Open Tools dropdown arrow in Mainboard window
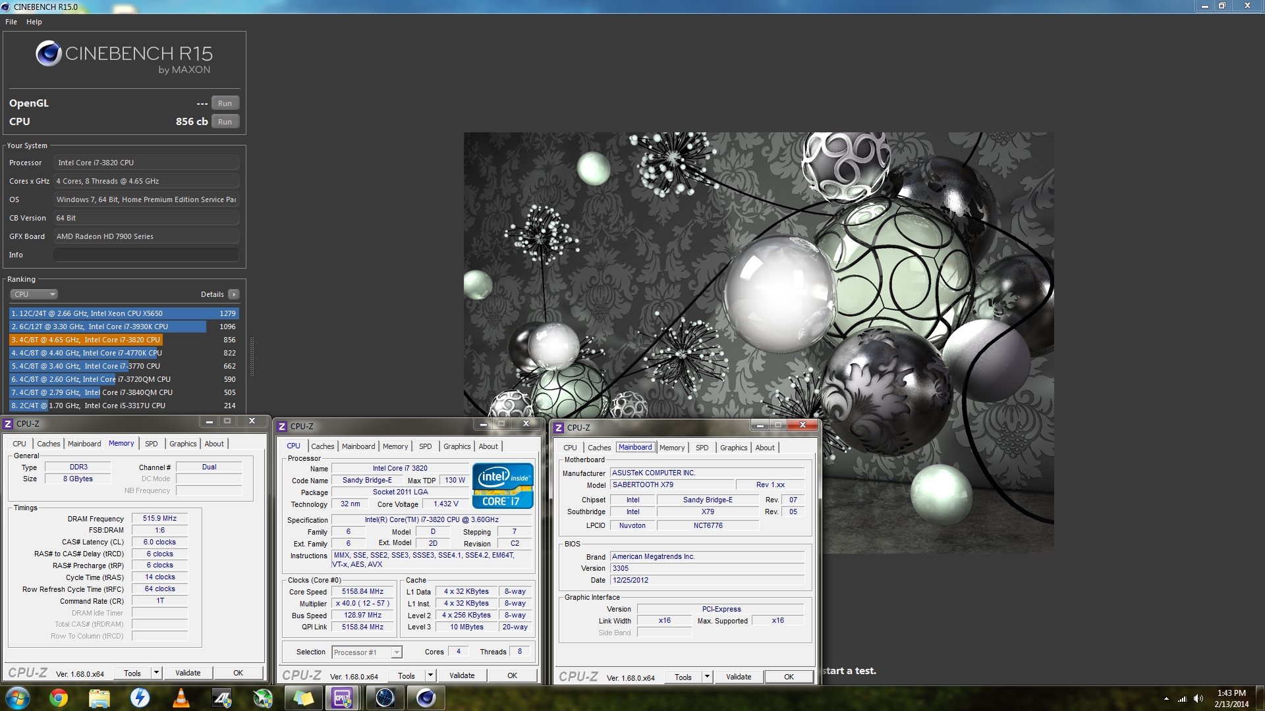This screenshot has width=1265, height=711. point(707,677)
